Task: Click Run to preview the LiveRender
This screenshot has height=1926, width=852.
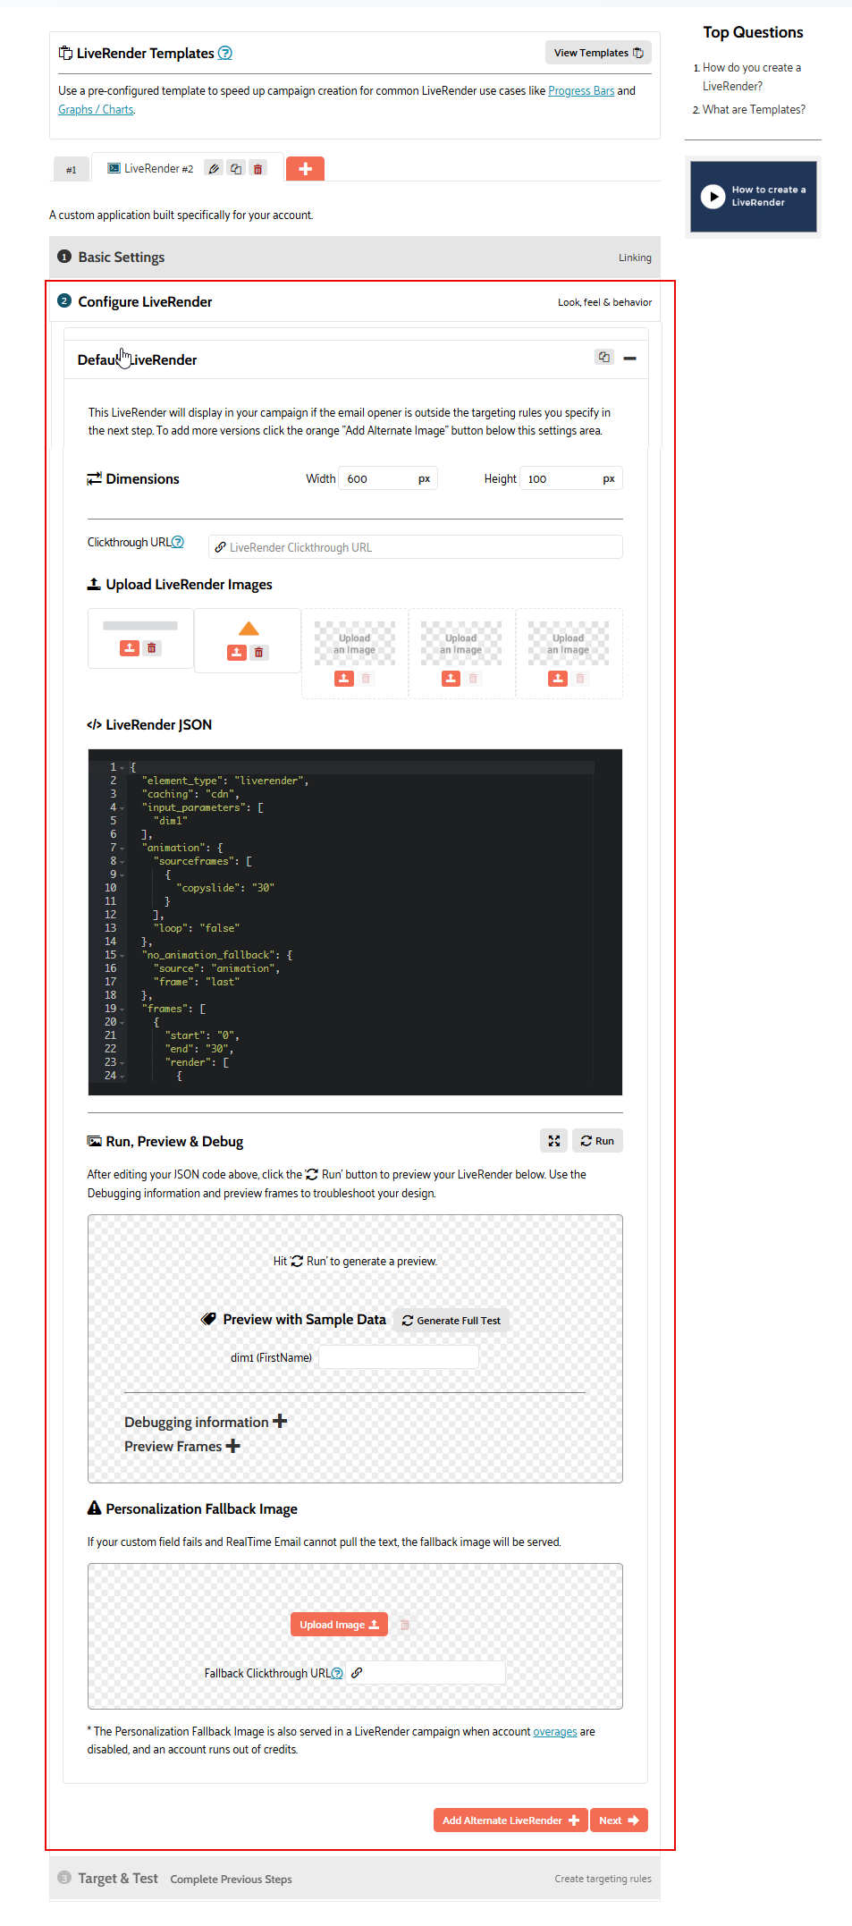Action: click(x=597, y=1141)
